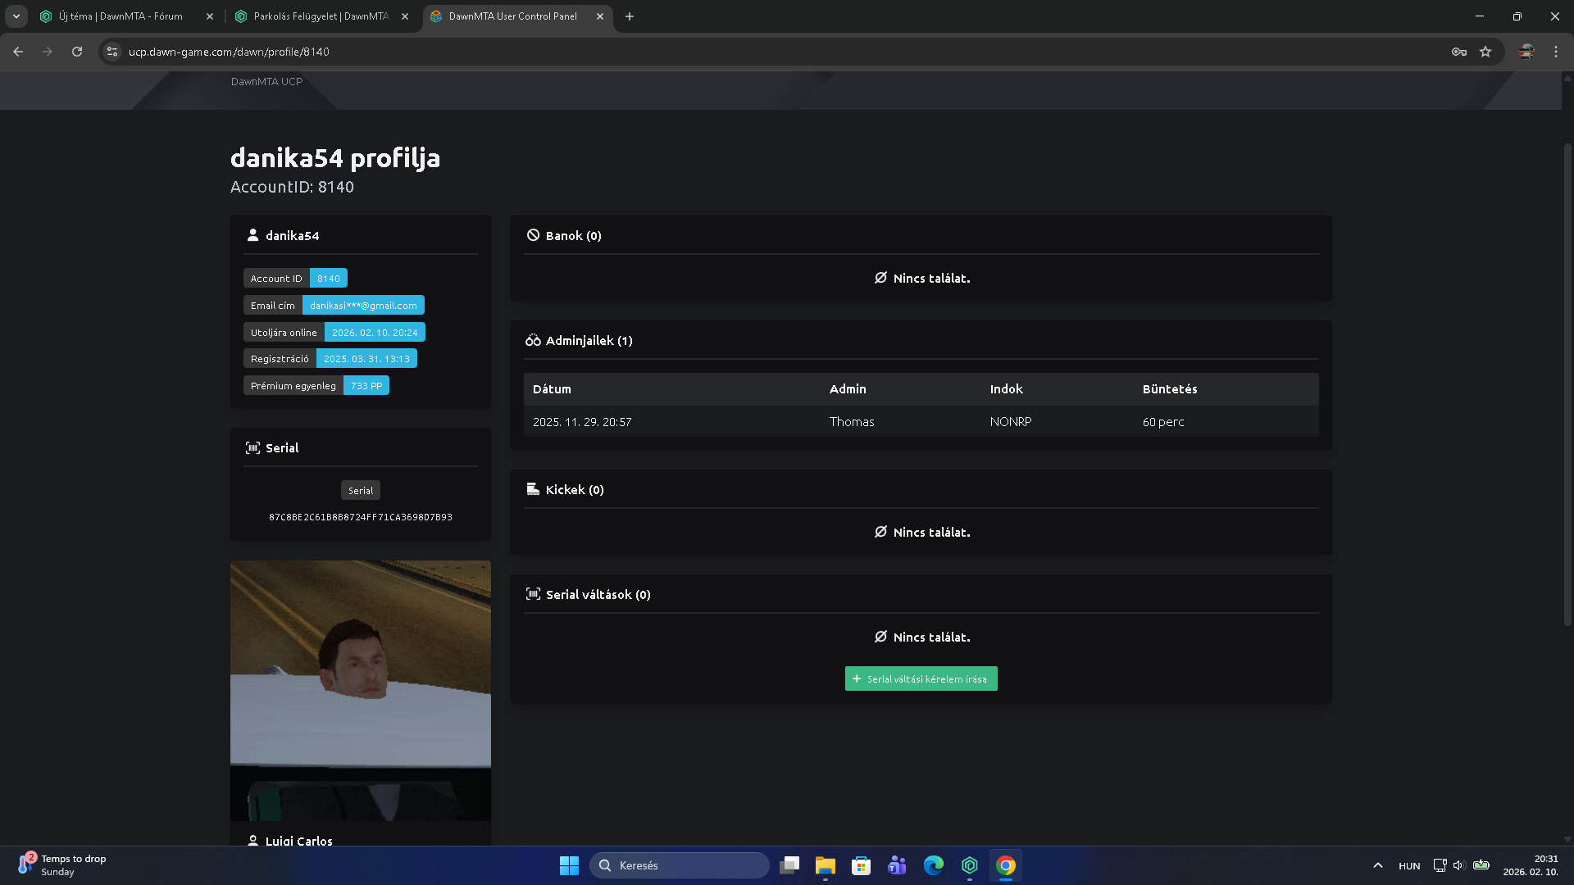1574x885 pixels.
Task: Open a new browser tab
Action: pos(629,16)
